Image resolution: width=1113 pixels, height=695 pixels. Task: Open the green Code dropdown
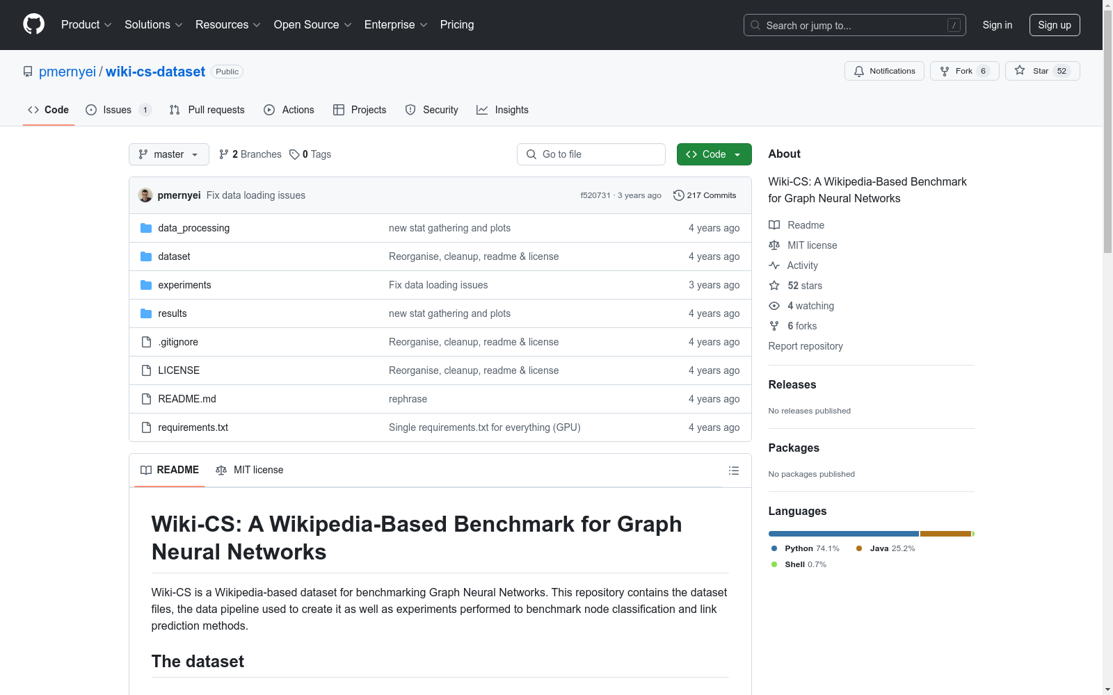pos(714,154)
